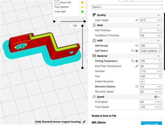This screenshot has height=125, width=165.
Task: Click the green Inner Wall swatch
Action: point(82,12)
